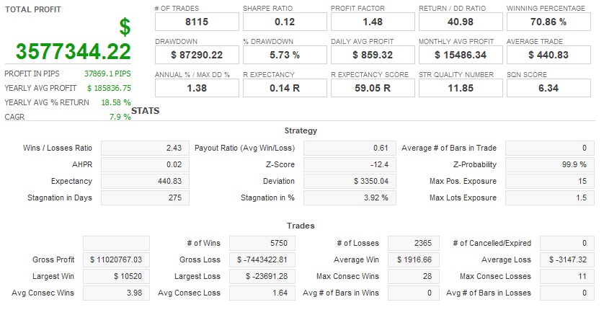The image size is (604, 315).
Task: Select the Wins / Losses Ratio field
Action: (143, 148)
